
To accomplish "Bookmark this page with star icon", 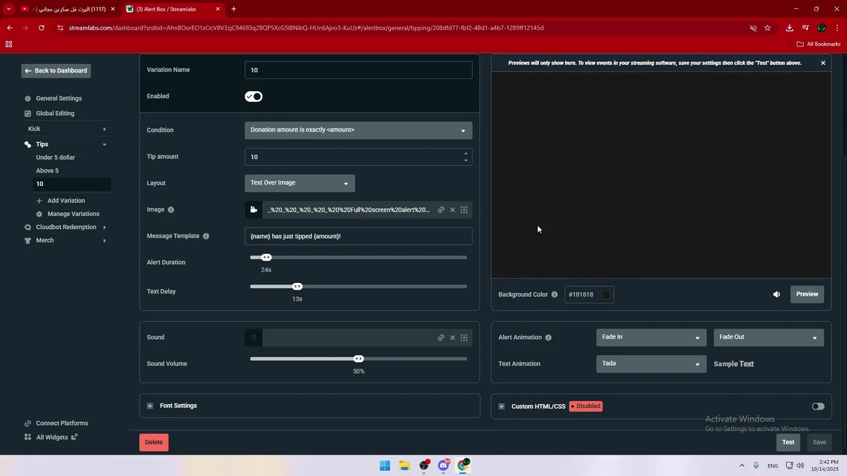I will [x=768, y=28].
